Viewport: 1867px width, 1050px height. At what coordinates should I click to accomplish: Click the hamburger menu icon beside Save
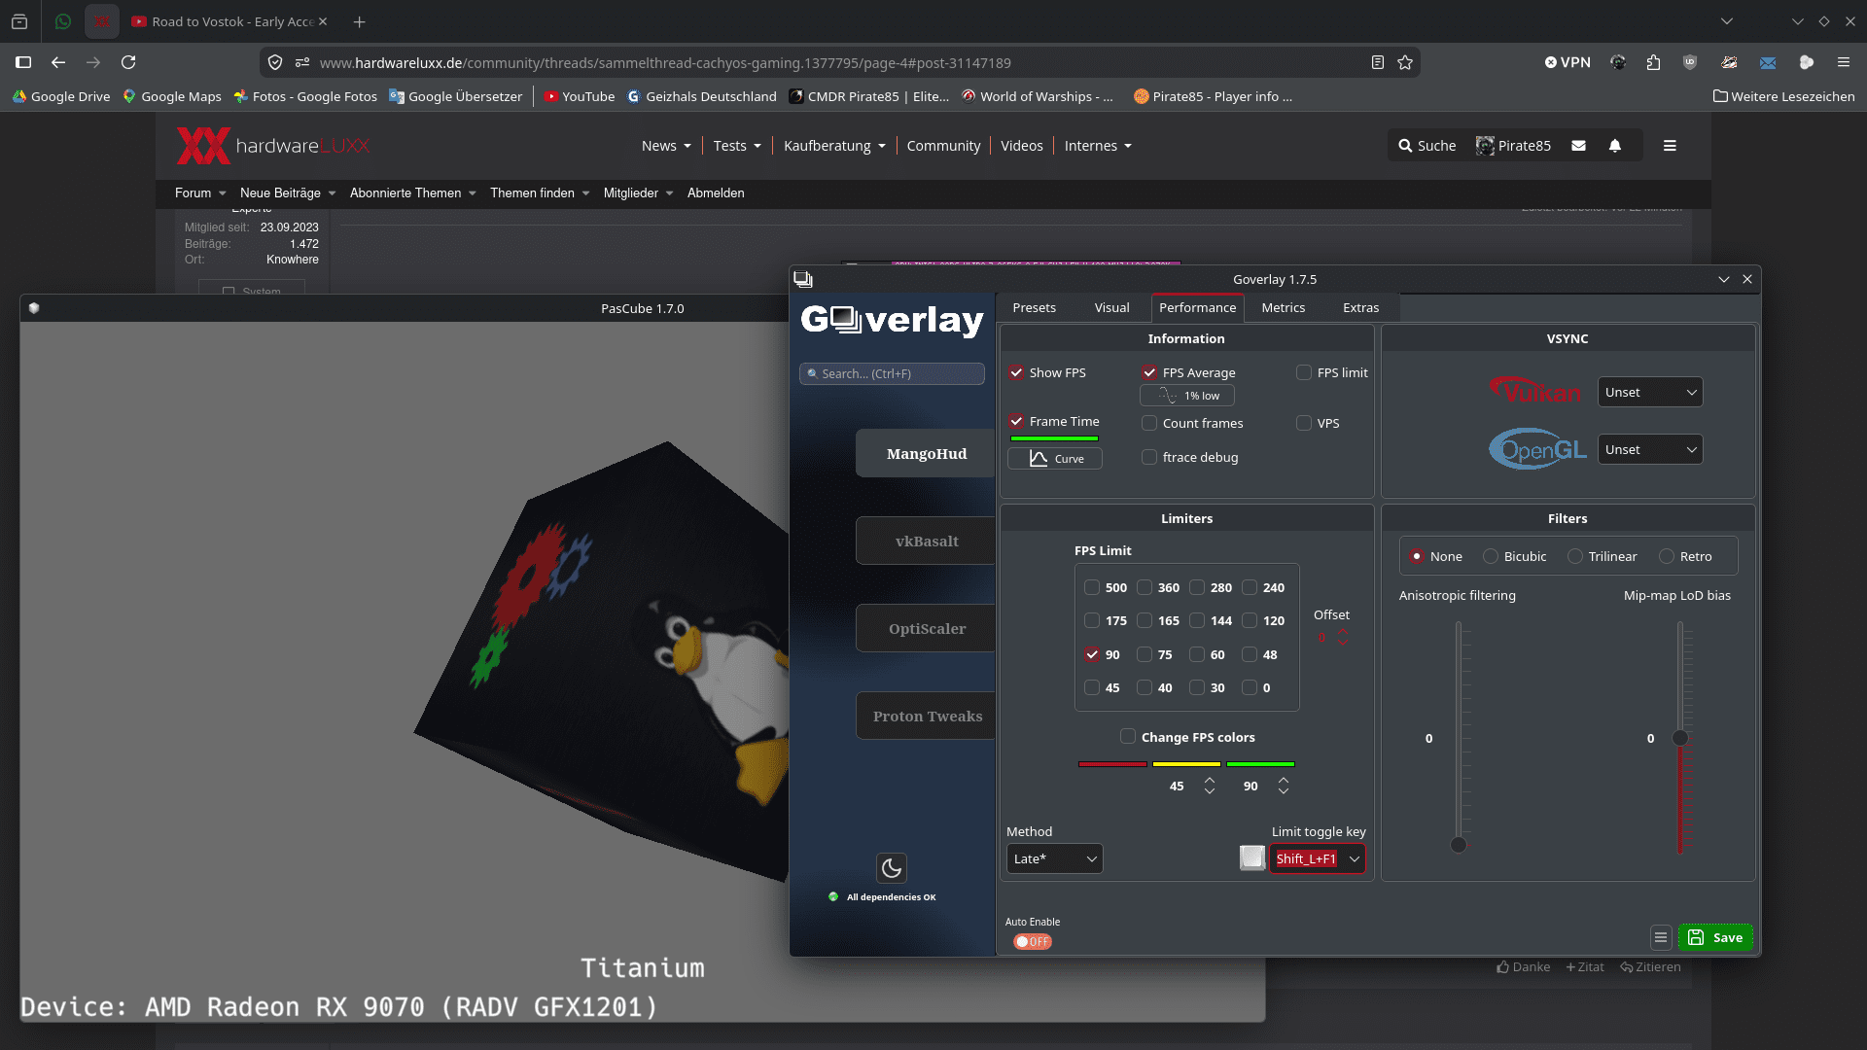click(x=1661, y=937)
